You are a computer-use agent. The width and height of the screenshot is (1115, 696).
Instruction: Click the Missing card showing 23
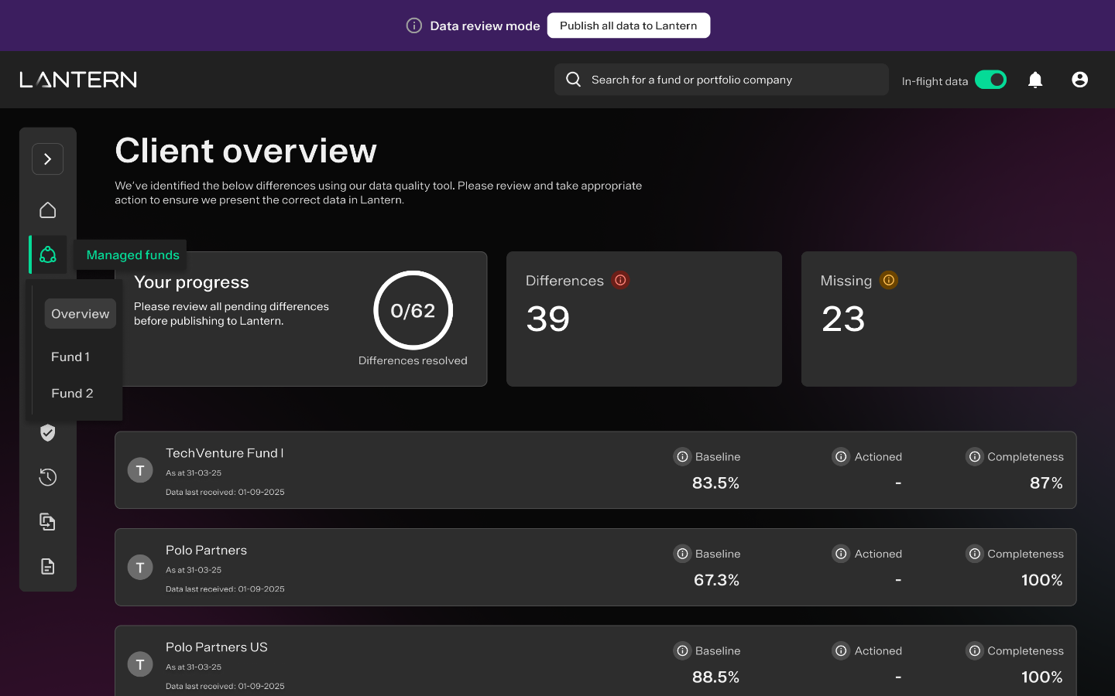tap(938, 319)
